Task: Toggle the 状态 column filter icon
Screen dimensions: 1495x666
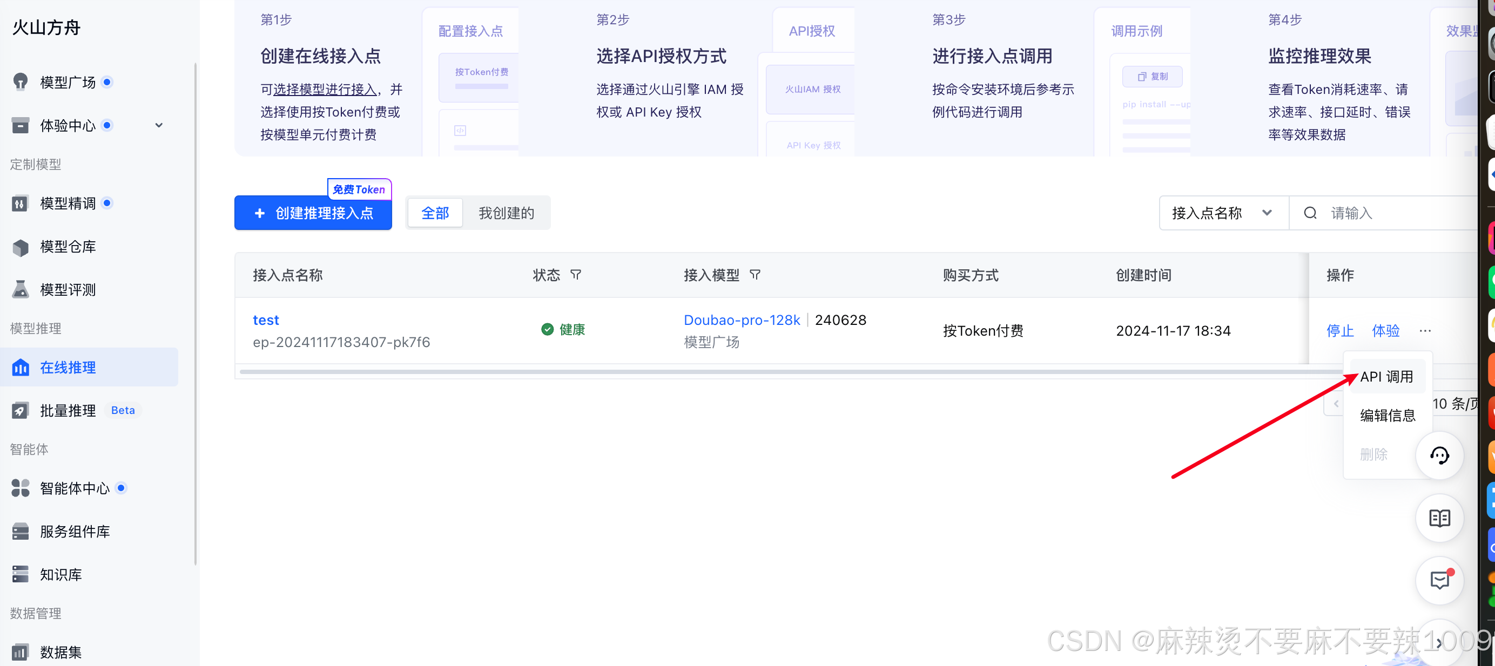Action: coord(575,275)
